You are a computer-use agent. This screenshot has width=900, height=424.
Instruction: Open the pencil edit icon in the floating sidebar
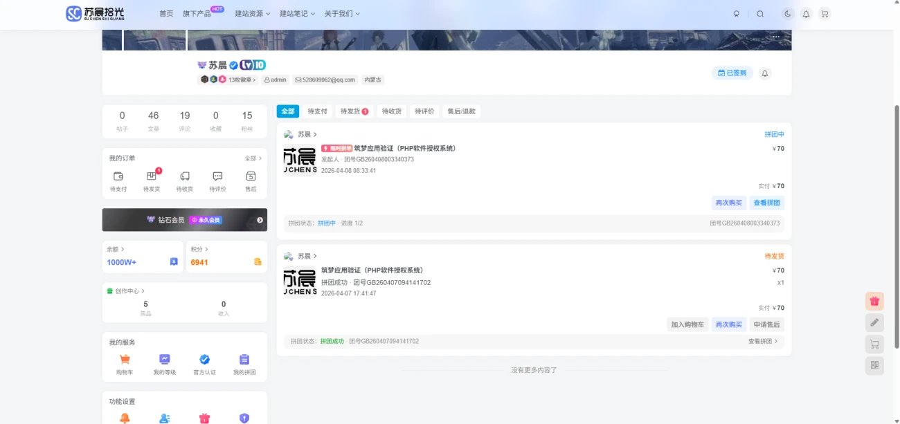coord(874,322)
